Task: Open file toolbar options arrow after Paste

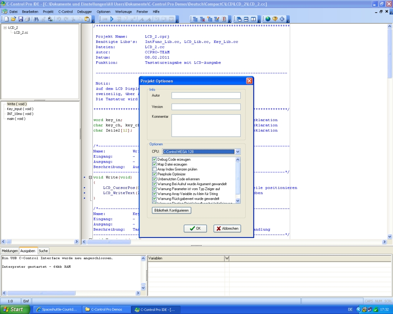Action: (93, 20)
